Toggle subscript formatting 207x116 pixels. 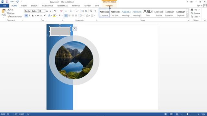(41, 16)
